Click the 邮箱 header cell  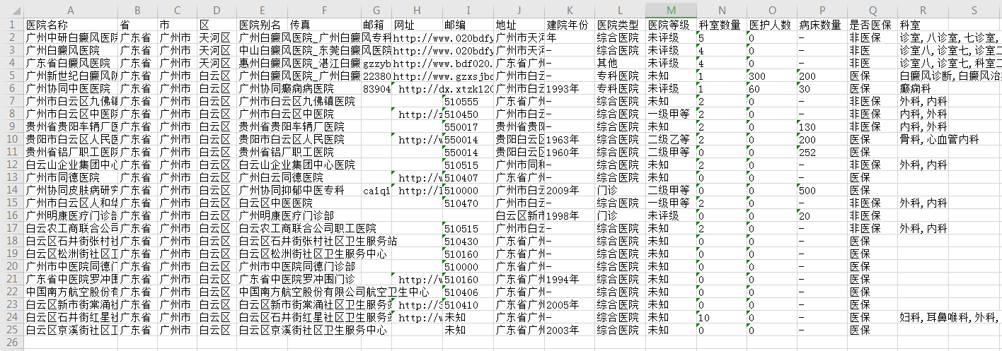click(x=376, y=25)
